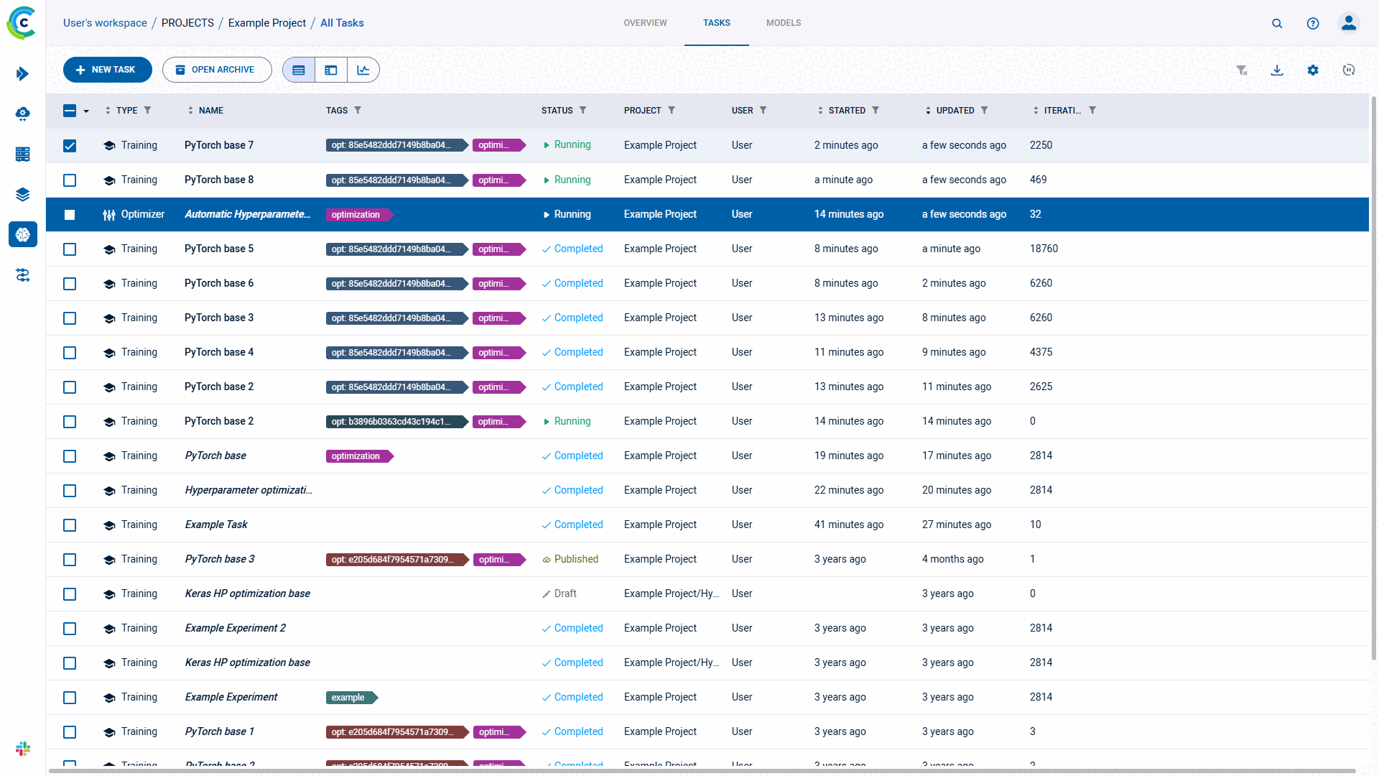This screenshot has height=776, width=1379.
Task: Click the optimization tag on Automatic Hyperparameter row
Action: (x=357, y=214)
